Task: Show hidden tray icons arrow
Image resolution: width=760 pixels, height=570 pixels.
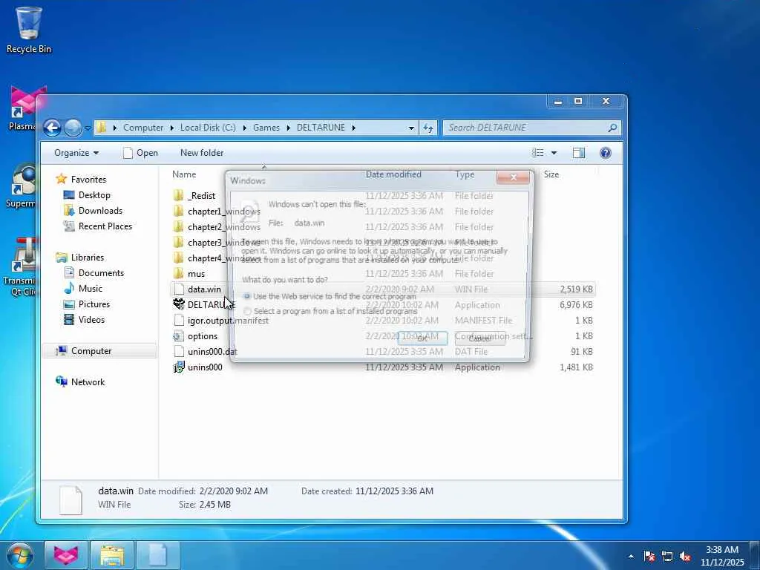Action: [631, 557]
